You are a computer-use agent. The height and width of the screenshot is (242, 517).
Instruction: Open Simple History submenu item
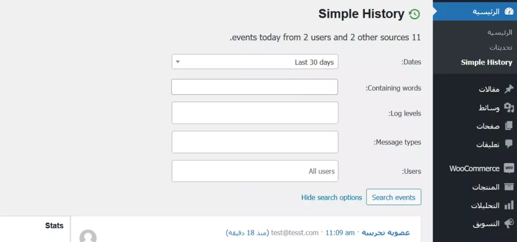(486, 63)
